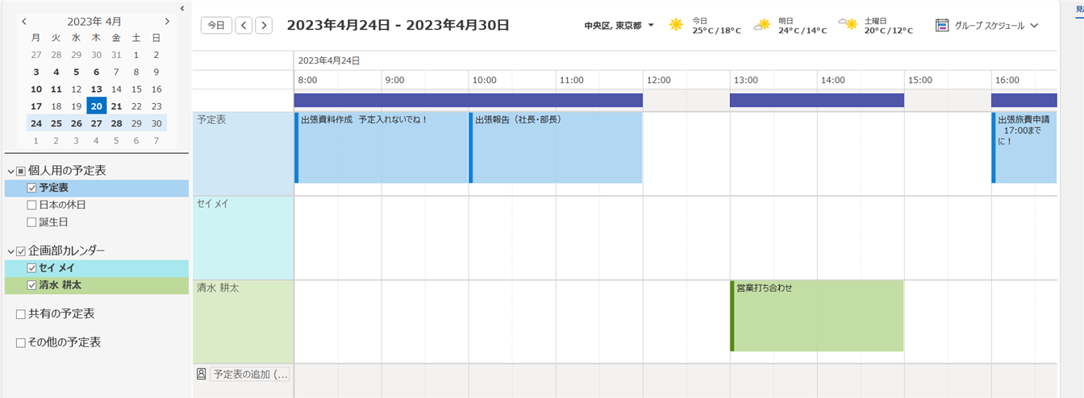Click tomorrow's partly cloudy weather icon
1084x398 pixels.
coord(762,25)
